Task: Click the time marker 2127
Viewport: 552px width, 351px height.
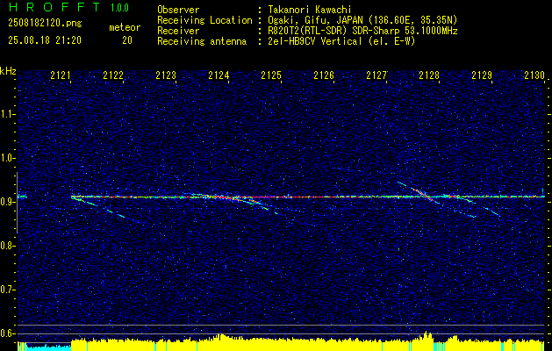Action: coord(376,75)
